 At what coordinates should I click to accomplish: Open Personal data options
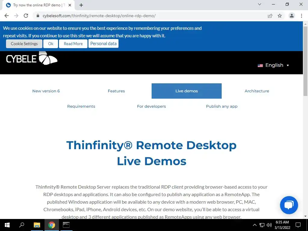pyautogui.click(x=103, y=43)
